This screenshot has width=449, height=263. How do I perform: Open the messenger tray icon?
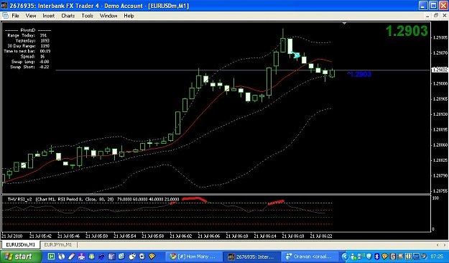pyautogui.click(x=354, y=257)
